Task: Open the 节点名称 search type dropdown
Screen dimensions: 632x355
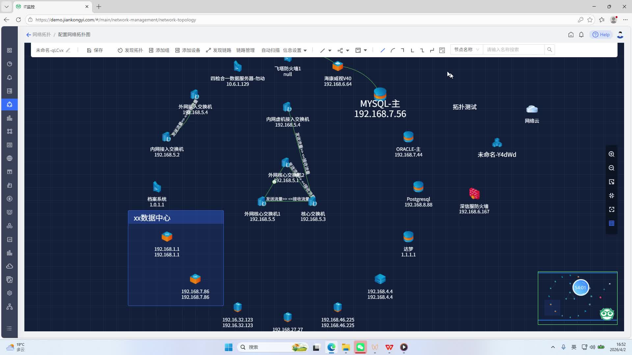Action: click(466, 50)
